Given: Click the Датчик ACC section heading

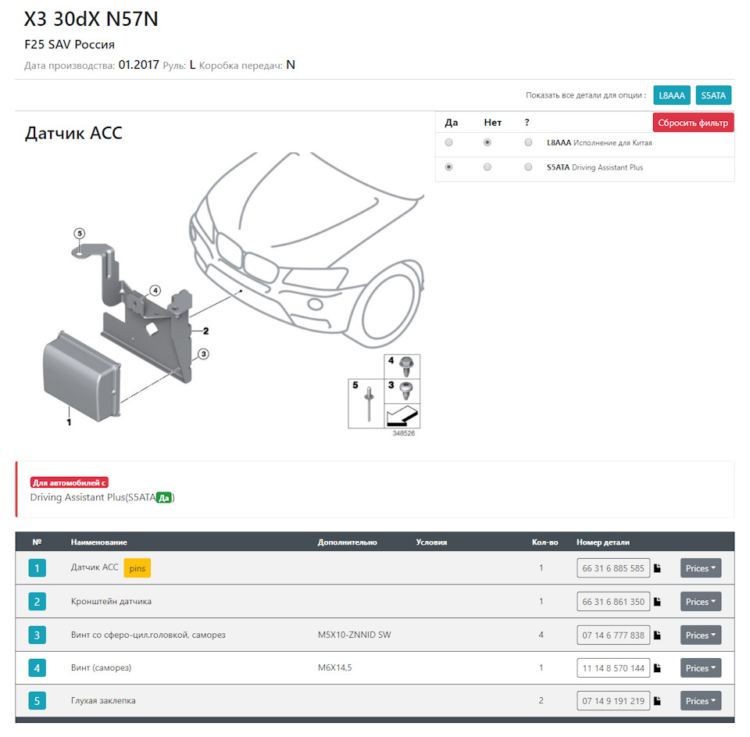Looking at the screenshot, I should 73,133.
